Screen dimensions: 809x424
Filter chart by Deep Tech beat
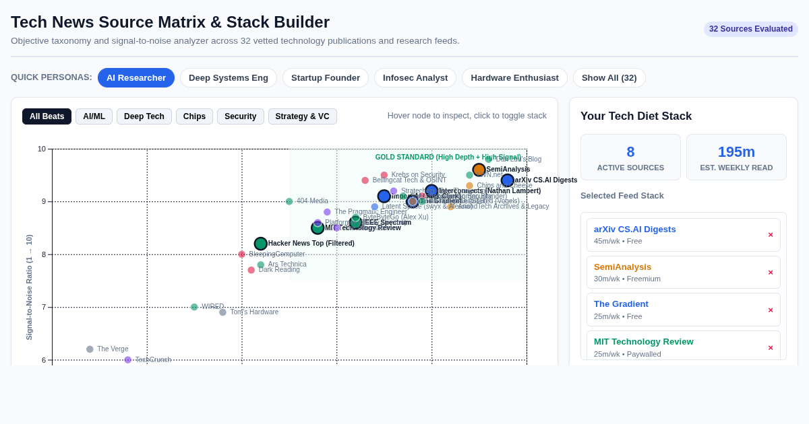coord(144,116)
